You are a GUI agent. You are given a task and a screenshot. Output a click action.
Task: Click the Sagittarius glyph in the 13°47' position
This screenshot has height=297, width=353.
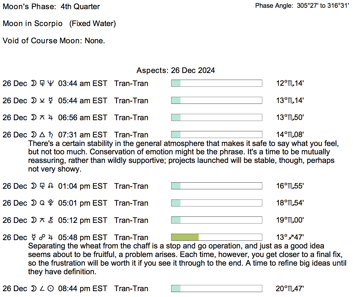[291, 237]
